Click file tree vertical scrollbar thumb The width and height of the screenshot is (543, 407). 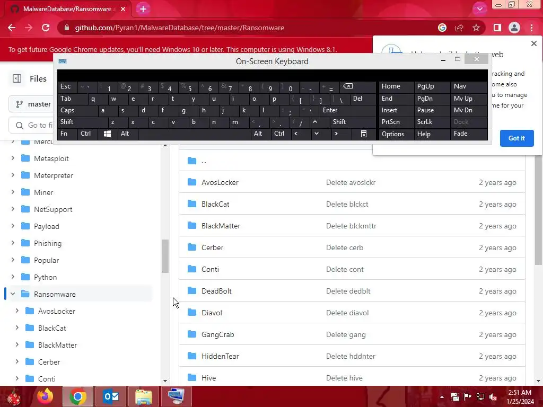pyautogui.click(x=165, y=256)
